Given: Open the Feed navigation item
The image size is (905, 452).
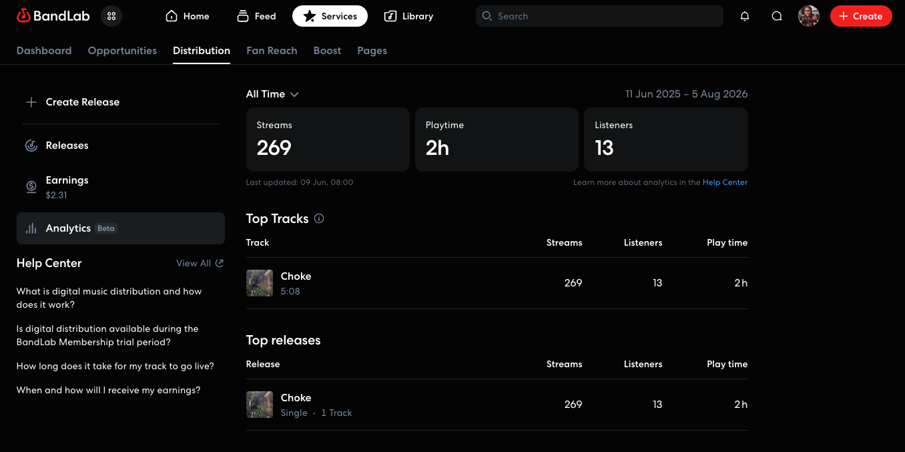Looking at the screenshot, I should [256, 16].
